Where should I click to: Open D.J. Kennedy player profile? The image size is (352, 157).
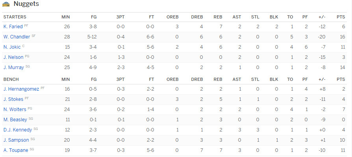pyautogui.click(x=17, y=130)
